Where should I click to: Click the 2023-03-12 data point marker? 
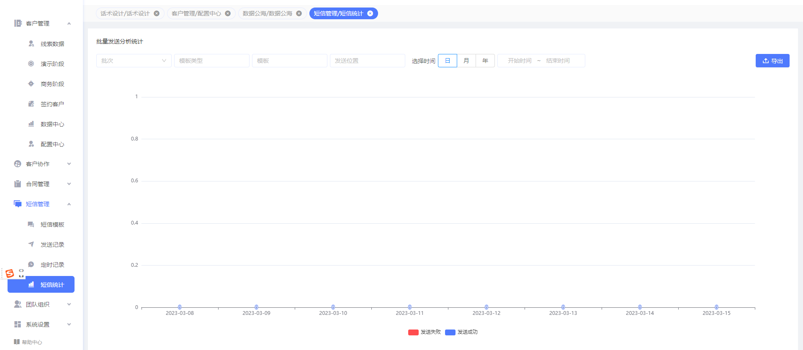pyautogui.click(x=486, y=307)
